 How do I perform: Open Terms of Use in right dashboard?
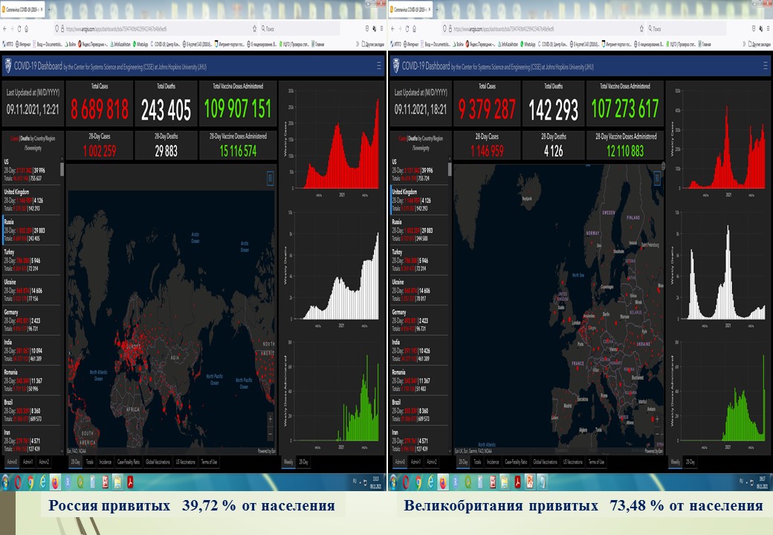pos(597,462)
